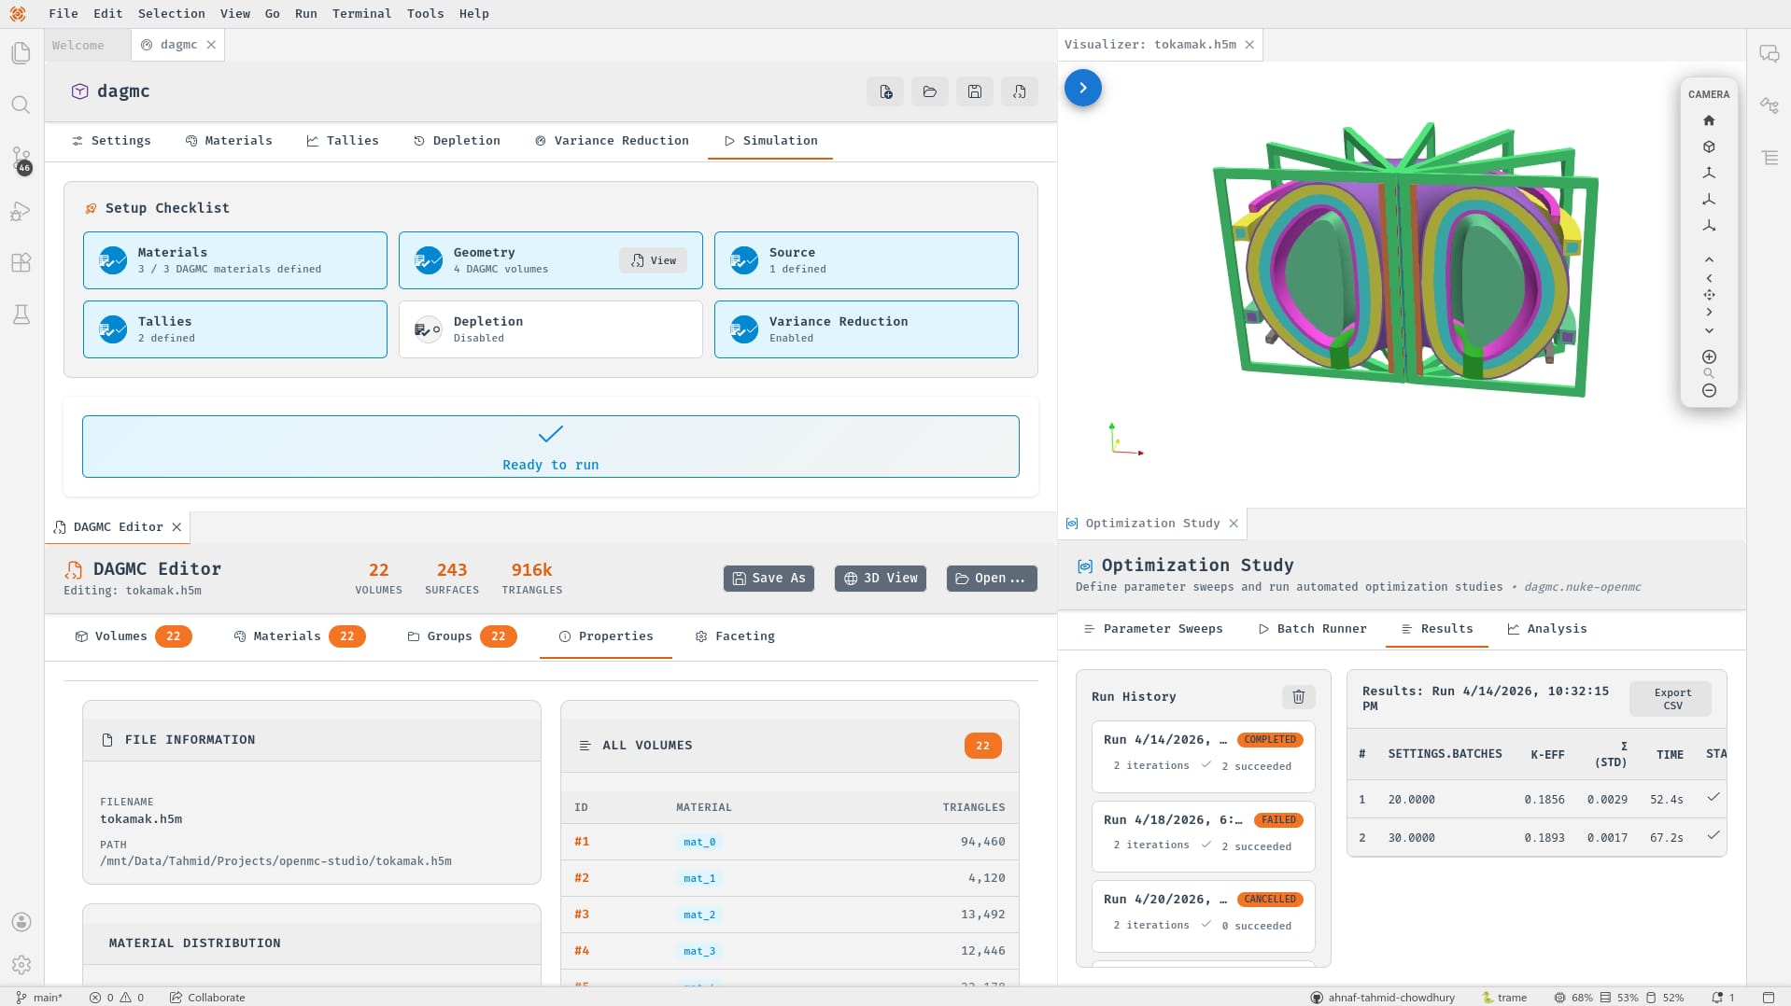Switch to Groups tab in DAGMC Editor
1791x1006 pixels.
tap(461, 636)
